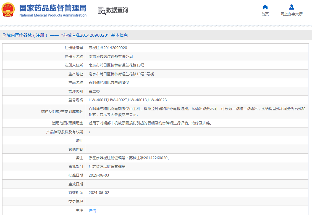The height and width of the screenshot is (218, 312).
Task: Open the 网上办事大厅 menu entry
Action: click(x=291, y=14)
